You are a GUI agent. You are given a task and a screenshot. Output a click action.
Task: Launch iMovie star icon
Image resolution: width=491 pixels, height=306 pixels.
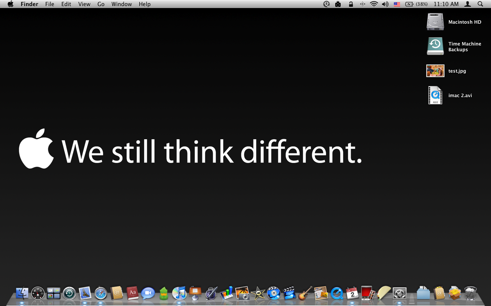(258, 293)
